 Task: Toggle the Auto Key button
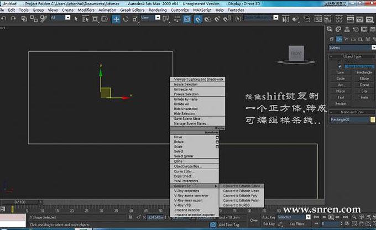click(x=269, y=217)
